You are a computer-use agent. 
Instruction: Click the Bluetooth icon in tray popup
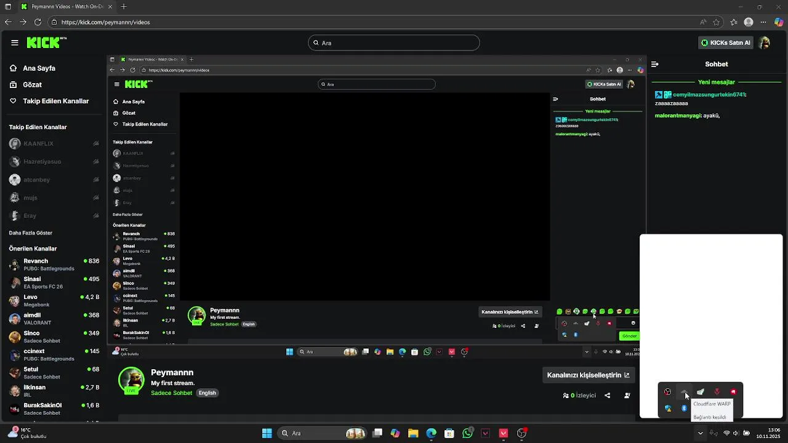(684, 409)
